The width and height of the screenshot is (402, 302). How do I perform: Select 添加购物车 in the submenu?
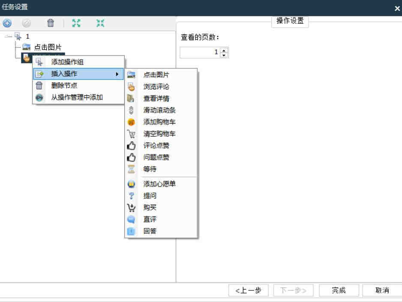click(x=161, y=122)
